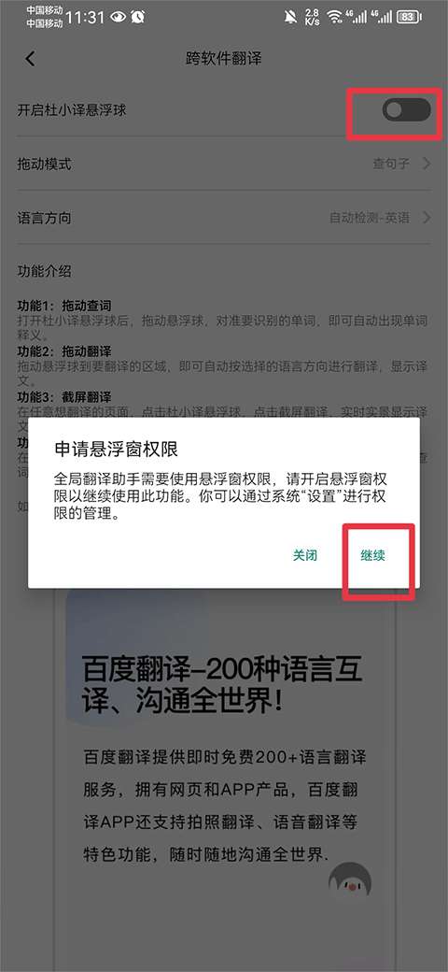
Task: Click 继续 in the permission dialog
Action: [373, 555]
